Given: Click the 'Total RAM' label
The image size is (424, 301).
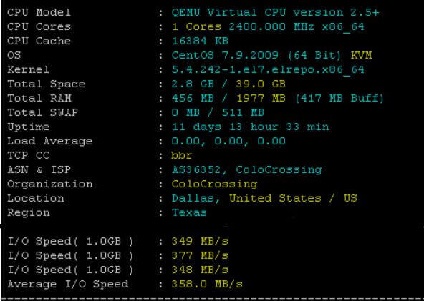Looking at the screenshot, I should (x=39, y=98).
